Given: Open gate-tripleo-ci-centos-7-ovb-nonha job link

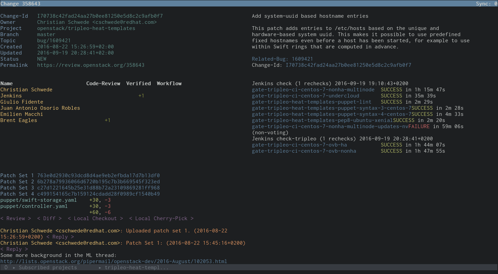Looking at the screenshot, I should click(x=304, y=151).
